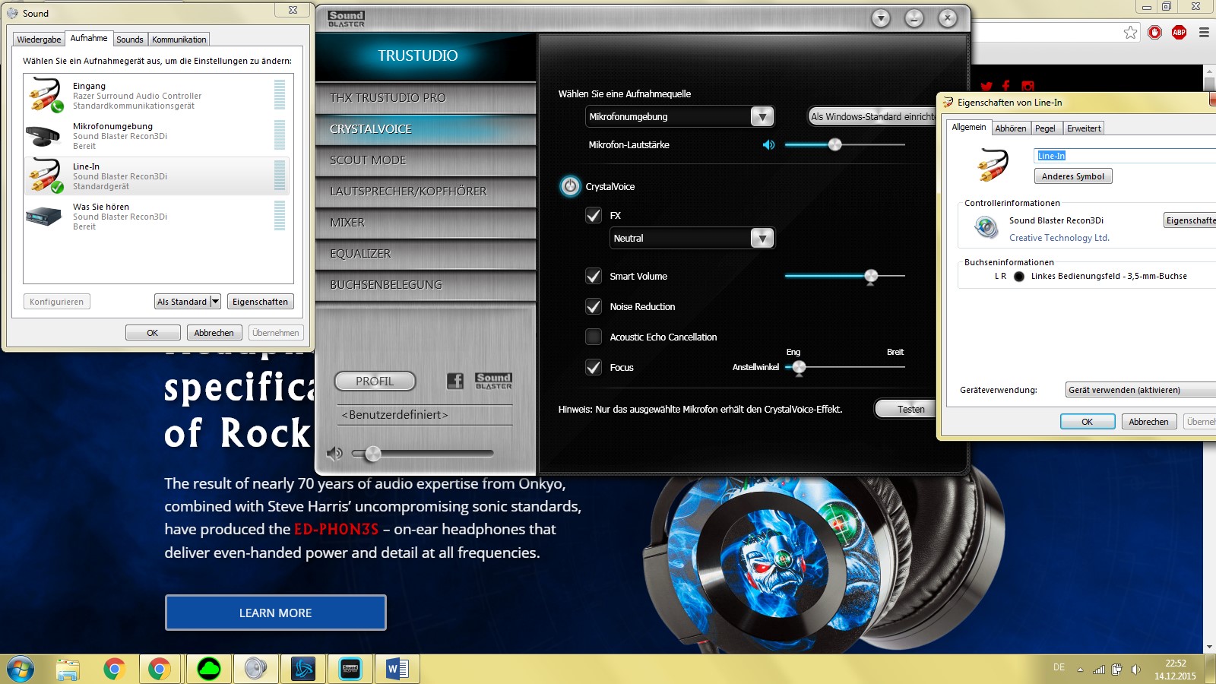Toggle the FX checkbox
The height and width of the screenshot is (684, 1216).
tap(594, 215)
